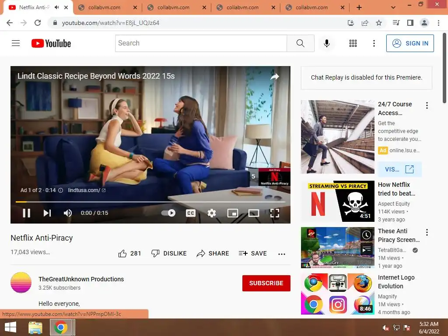This screenshot has width=448, height=336.
Task: Click Chrome taskbar icon
Action: (60, 327)
